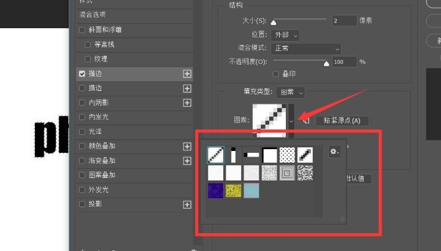The image size is (441, 251).
Task: Open the pattern preview dropdown arrow
Action: pyautogui.click(x=291, y=121)
